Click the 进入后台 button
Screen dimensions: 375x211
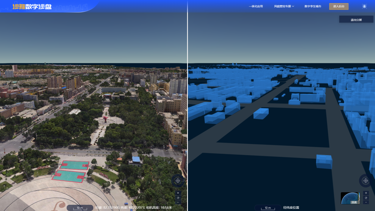pyautogui.click(x=339, y=7)
